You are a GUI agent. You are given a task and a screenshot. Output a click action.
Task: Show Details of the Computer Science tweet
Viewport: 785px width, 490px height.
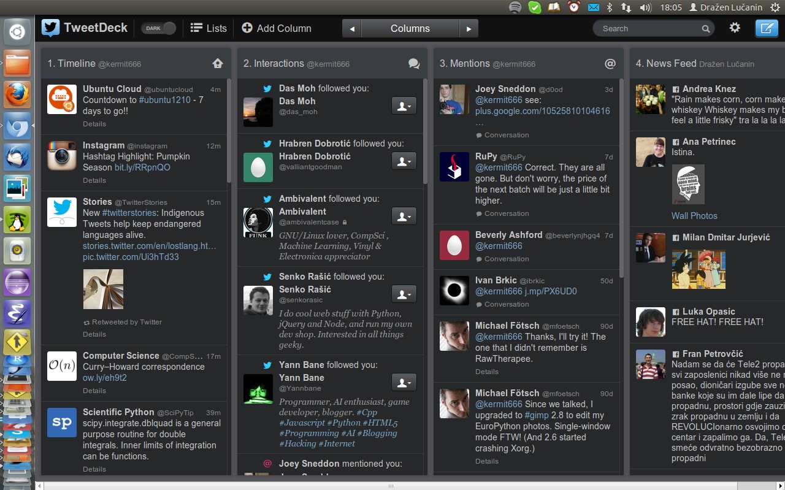point(94,391)
